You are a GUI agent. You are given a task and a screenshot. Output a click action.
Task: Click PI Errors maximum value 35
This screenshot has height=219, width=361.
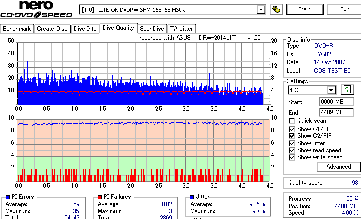[x=76, y=211]
